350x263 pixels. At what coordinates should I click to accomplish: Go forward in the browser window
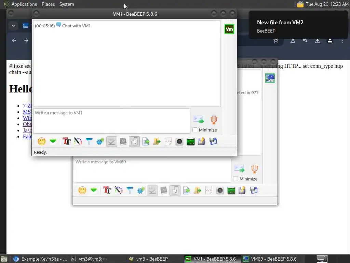click(26, 40)
